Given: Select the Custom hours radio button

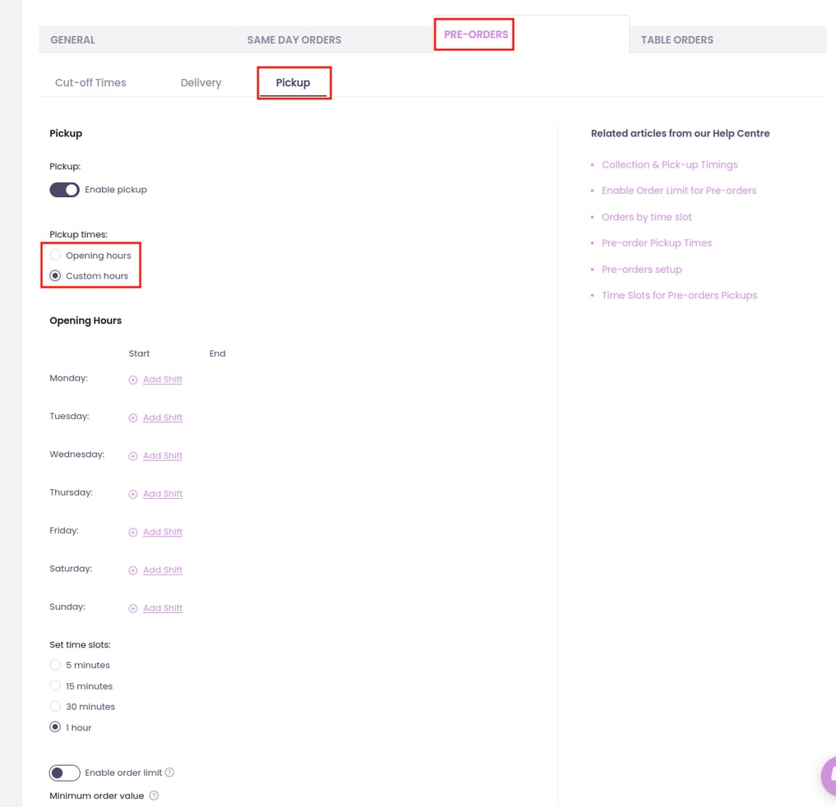Looking at the screenshot, I should [x=55, y=276].
